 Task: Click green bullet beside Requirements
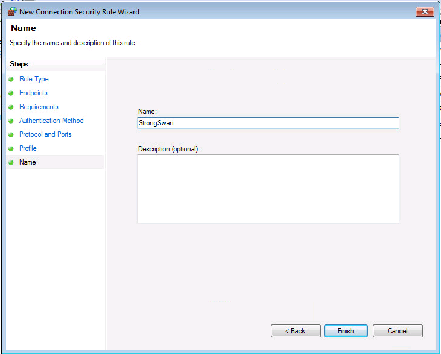(x=11, y=107)
